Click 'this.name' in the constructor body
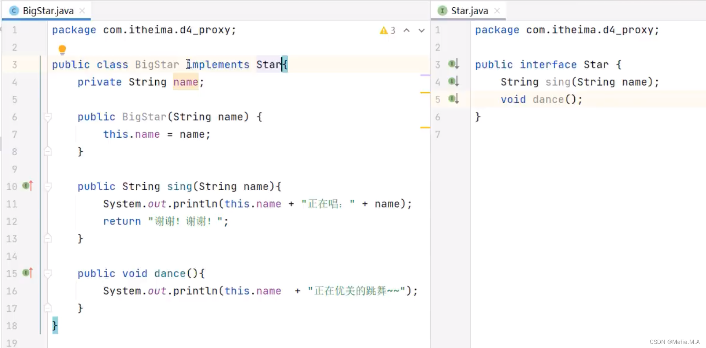Viewport: 706px width, 348px height. (131, 134)
